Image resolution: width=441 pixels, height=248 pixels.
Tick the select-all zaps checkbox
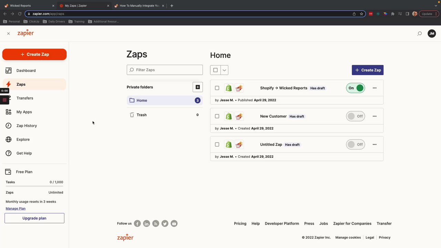(215, 70)
